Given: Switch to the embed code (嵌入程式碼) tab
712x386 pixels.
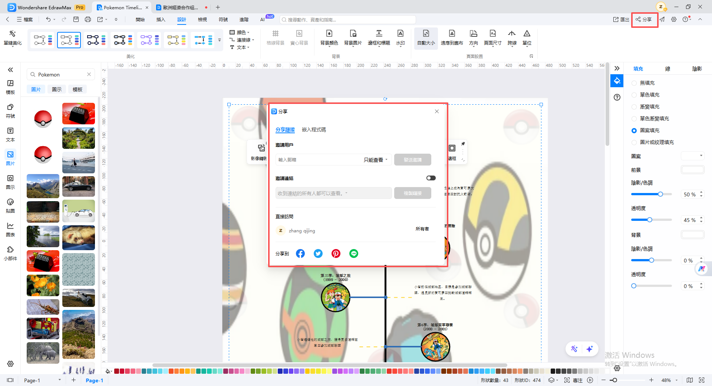Looking at the screenshot, I should [x=314, y=130].
